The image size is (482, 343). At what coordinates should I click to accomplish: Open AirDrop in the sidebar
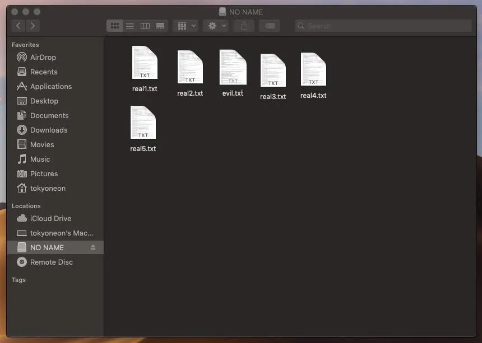tap(55, 57)
